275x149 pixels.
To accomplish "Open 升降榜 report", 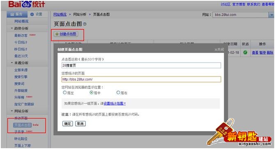I will 19,97.
